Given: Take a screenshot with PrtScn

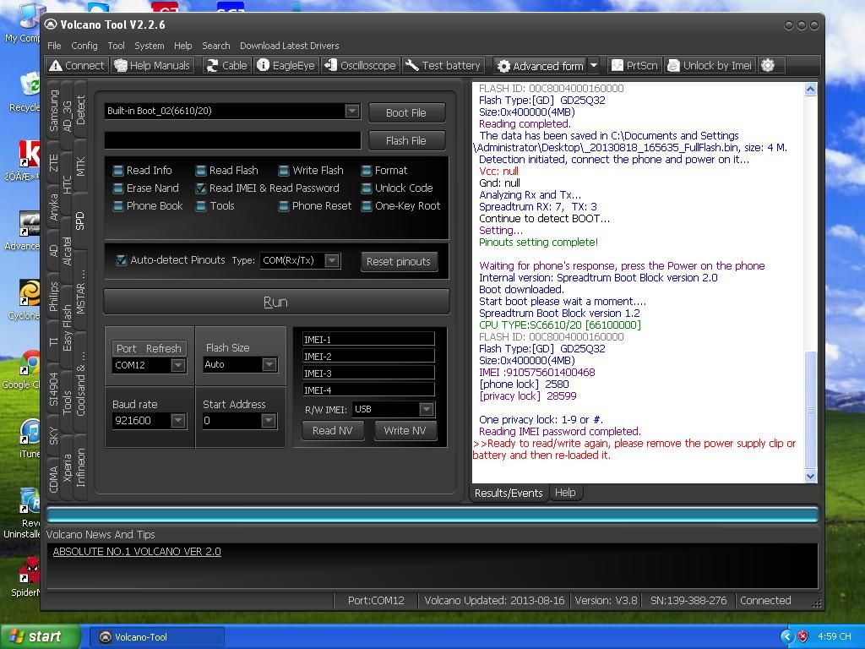Looking at the screenshot, I should coord(635,66).
